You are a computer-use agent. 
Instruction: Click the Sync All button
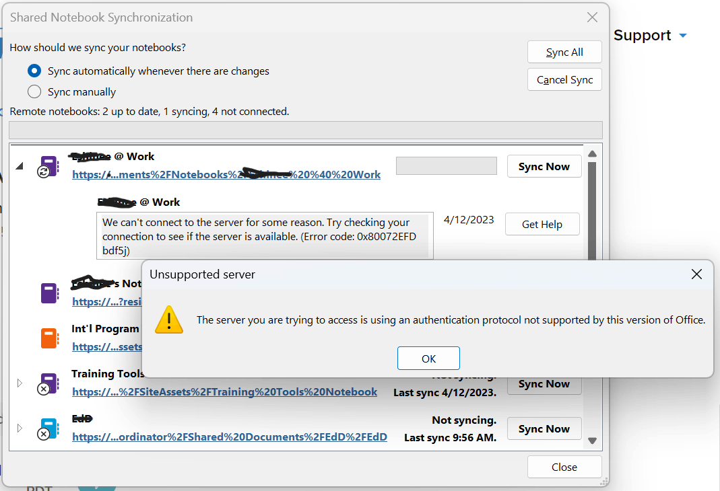click(x=564, y=52)
